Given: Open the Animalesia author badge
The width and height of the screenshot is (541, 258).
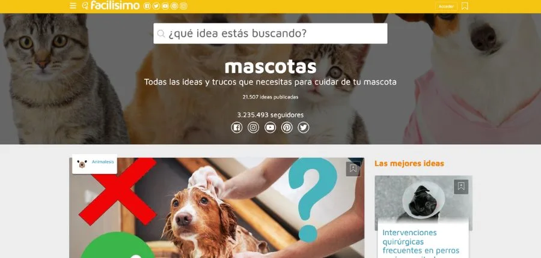Looking at the screenshot, I should click(x=94, y=164).
